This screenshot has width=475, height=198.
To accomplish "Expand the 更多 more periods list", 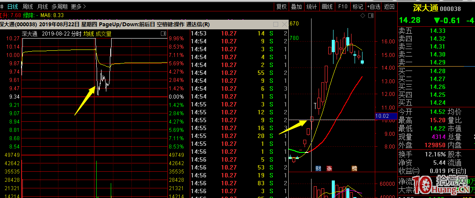I will click(x=79, y=6).
